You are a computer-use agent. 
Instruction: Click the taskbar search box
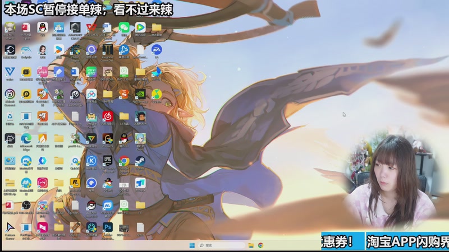(x=222, y=245)
